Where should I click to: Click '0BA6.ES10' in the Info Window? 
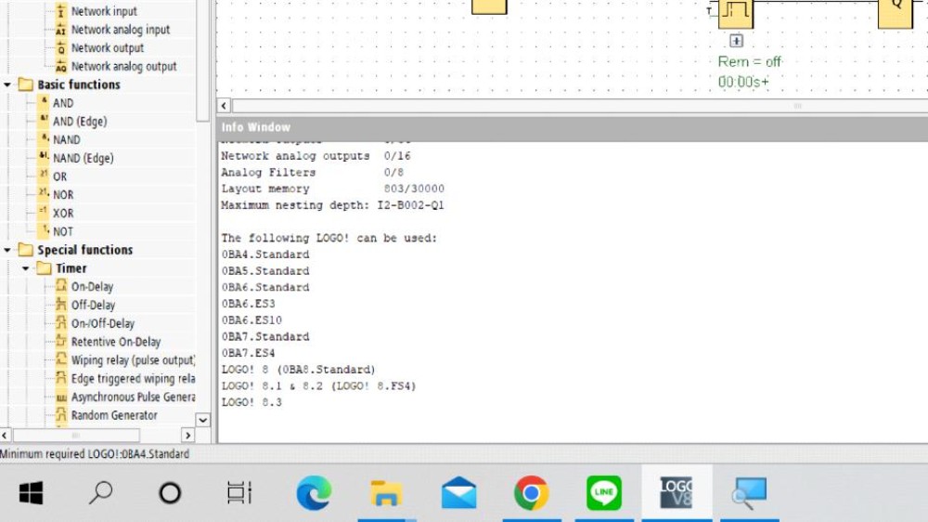click(251, 320)
